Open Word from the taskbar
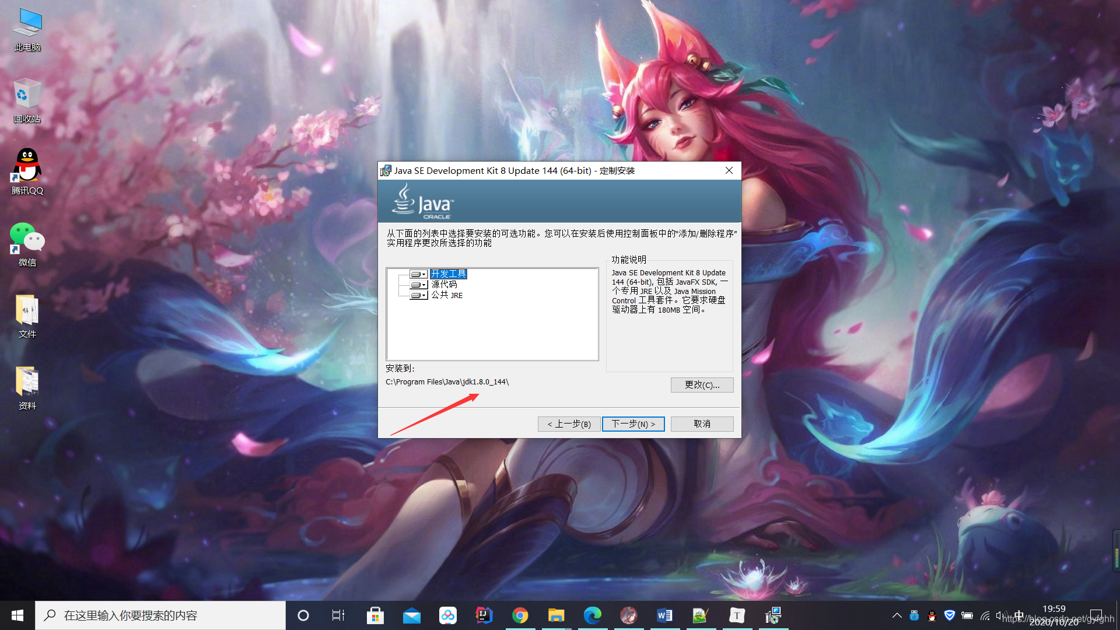This screenshot has width=1120, height=630. tap(664, 615)
